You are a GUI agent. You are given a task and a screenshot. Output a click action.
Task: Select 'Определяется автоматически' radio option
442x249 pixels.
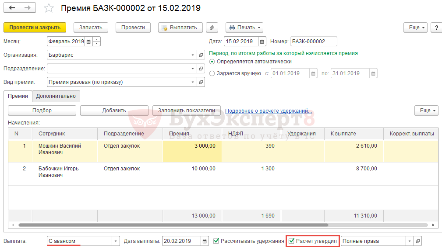tap(212, 62)
